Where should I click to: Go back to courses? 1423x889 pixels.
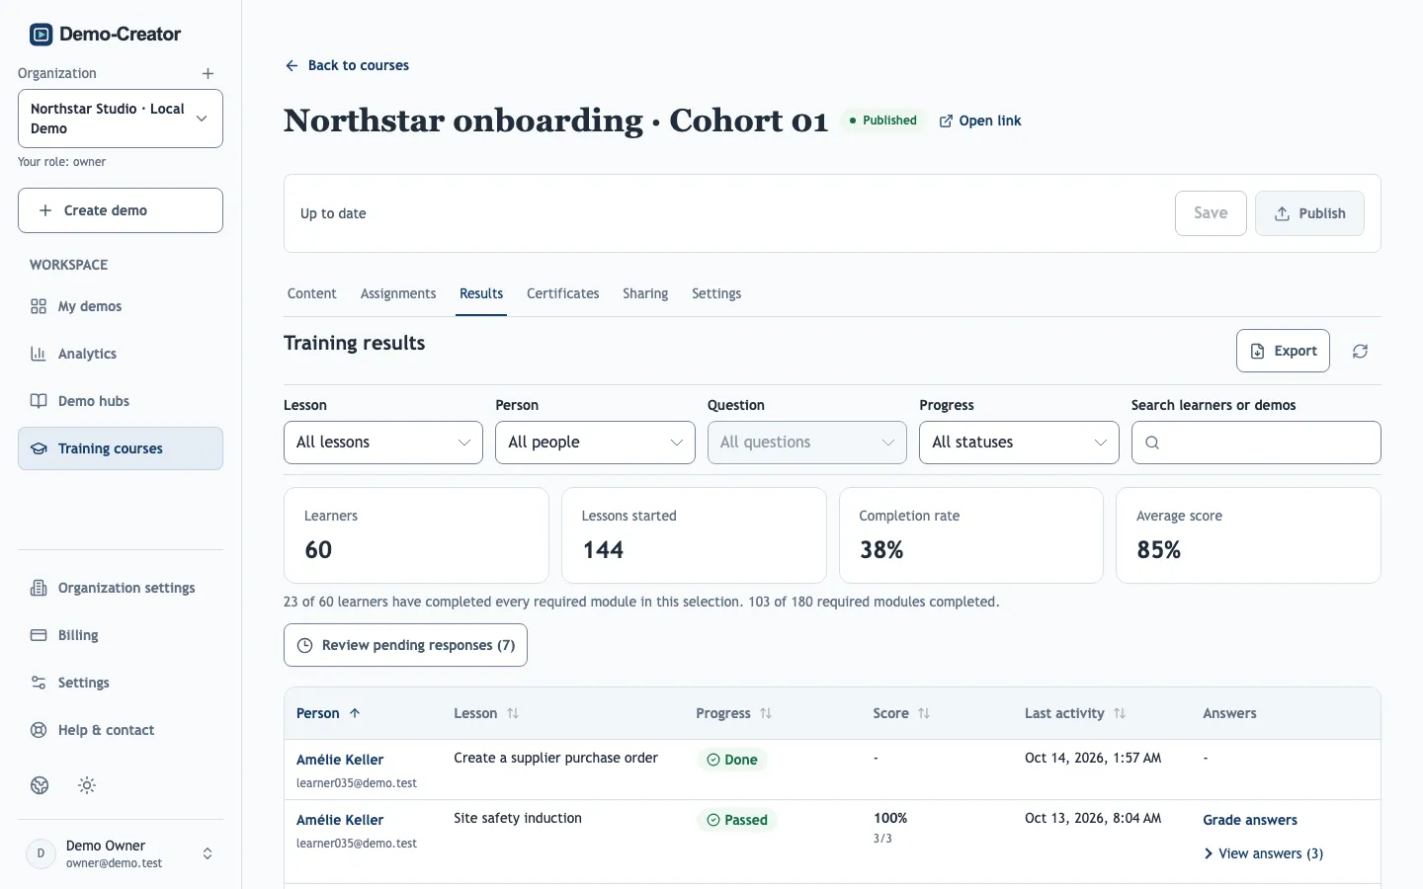point(347,65)
